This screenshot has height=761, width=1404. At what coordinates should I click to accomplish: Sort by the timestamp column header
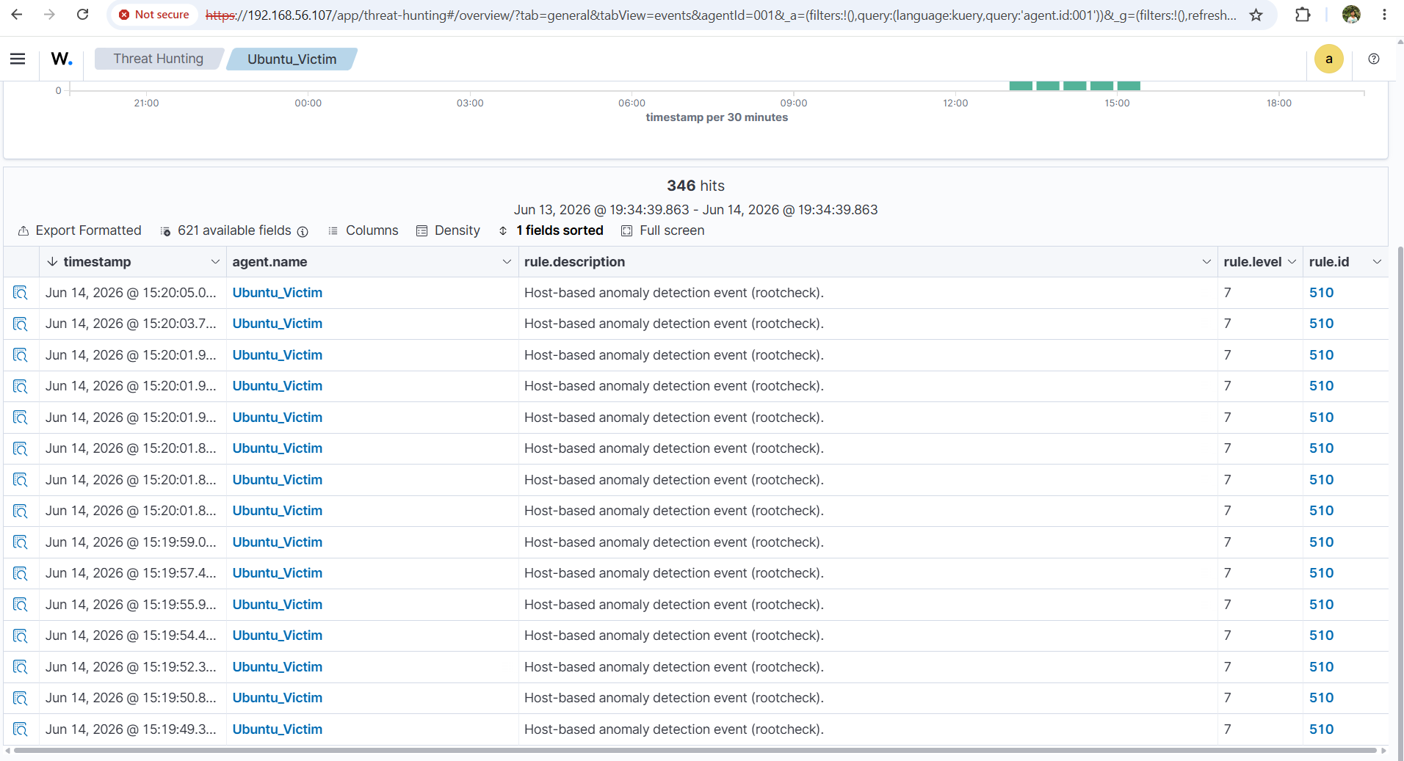click(97, 262)
